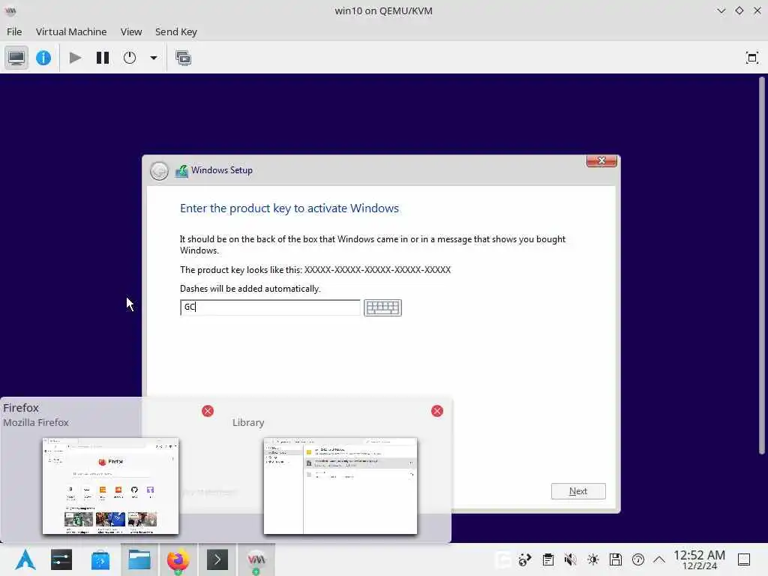768x576 pixels.
Task: Open System Settings from the taskbar
Action: coord(61,559)
